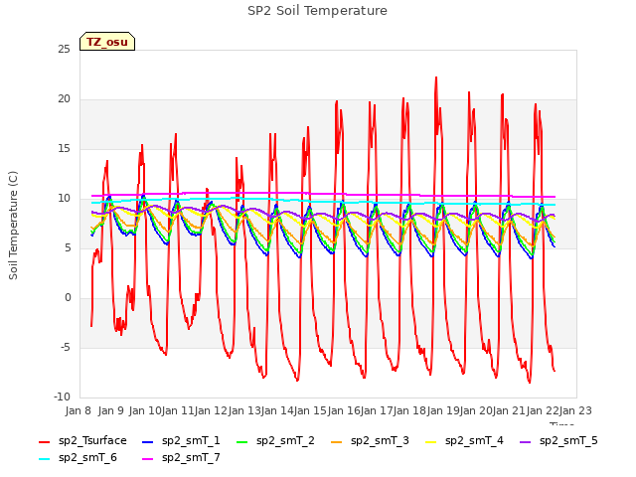Viewport: 636px width, 477px height.
Task: Click the Soil Temperature (C) axis label
Action: click(13, 226)
